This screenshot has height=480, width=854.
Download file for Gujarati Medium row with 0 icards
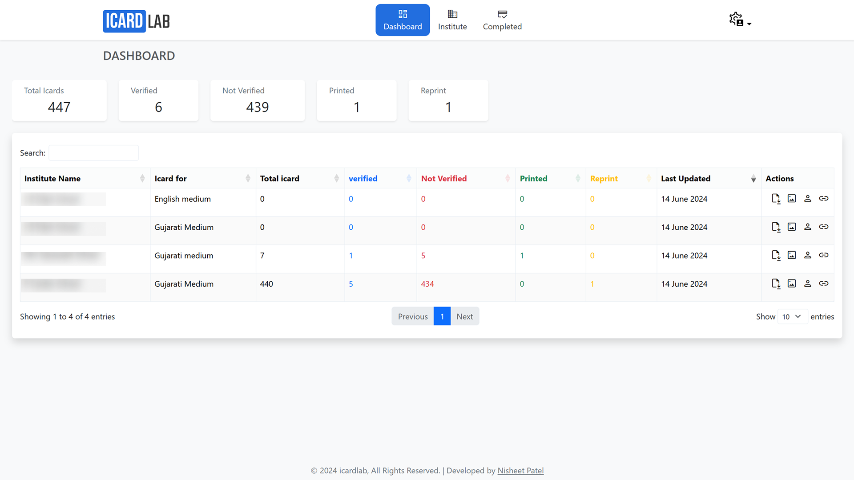[x=776, y=227]
